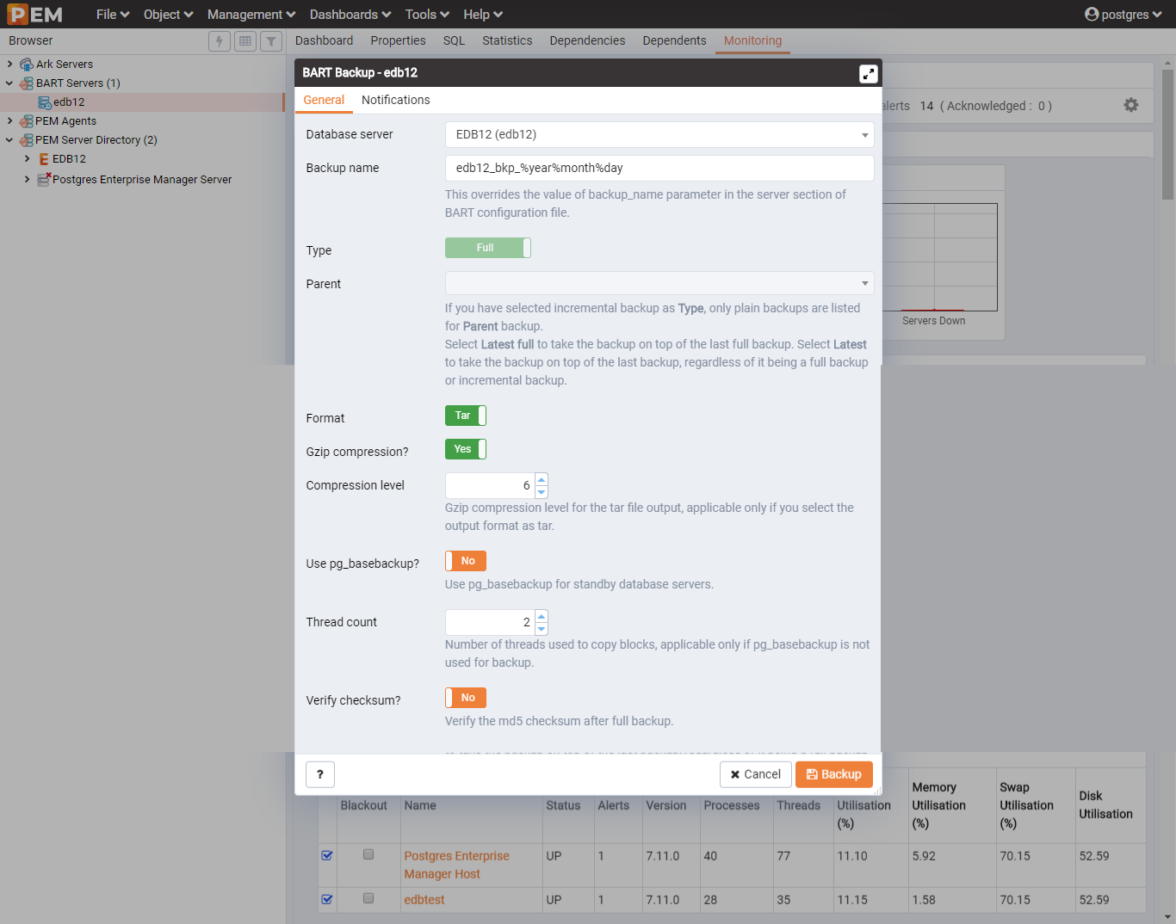This screenshot has height=924, width=1176.
Task: Click the View Data grid icon in Browser
Action: 245,40
